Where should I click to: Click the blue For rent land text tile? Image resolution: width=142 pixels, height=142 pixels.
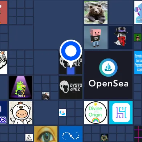(138, 62)
